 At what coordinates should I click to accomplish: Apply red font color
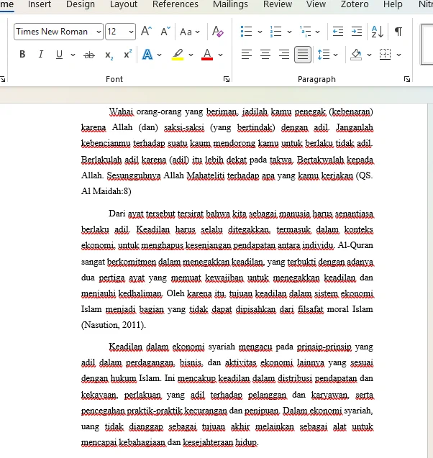tap(207, 55)
